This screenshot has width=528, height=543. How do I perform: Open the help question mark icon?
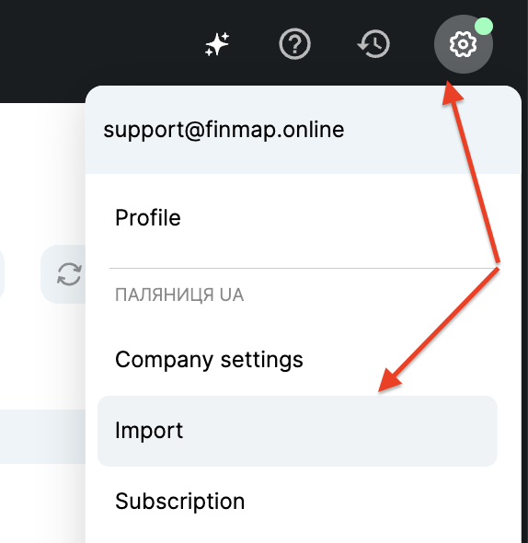pyautogui.click(x=294, y=44)
